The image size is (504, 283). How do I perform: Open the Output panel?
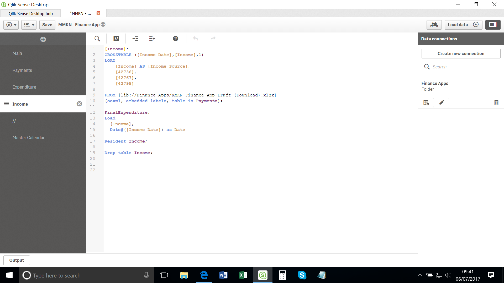(17, 260)
